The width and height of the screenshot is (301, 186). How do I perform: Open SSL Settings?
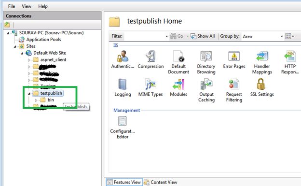[262, 87]
